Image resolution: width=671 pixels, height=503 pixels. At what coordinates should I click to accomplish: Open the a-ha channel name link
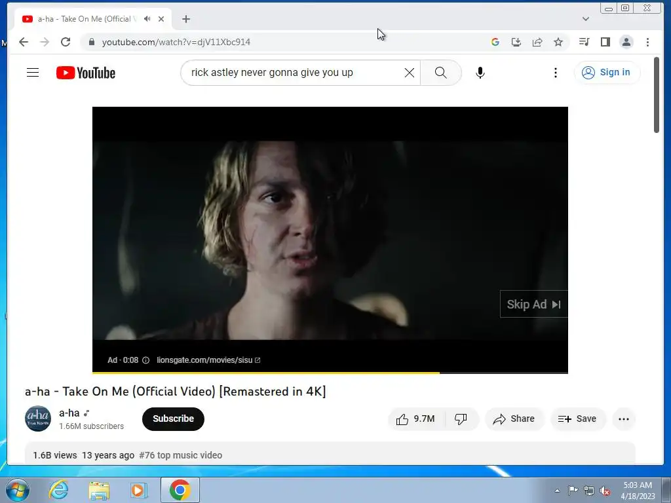tap(69, 413)
